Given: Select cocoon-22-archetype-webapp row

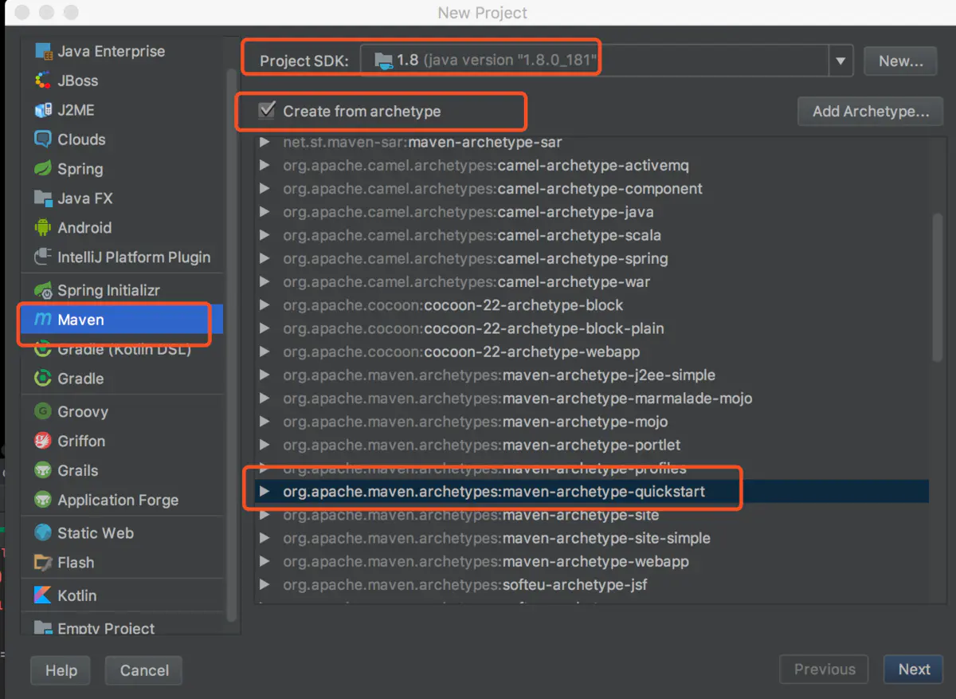Looking at the screenshot, I should pyautogui.click(x=591, y=351).
